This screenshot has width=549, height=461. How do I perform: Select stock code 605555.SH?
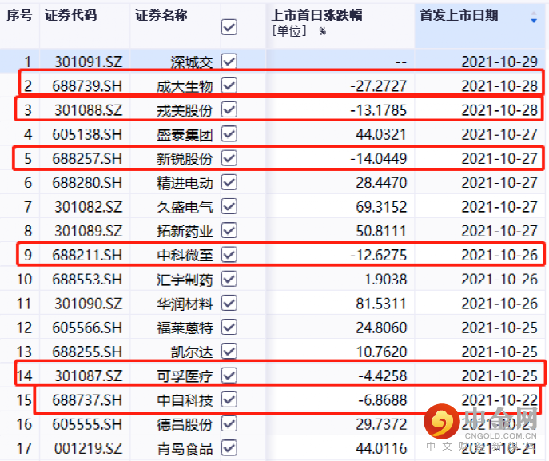87,424
